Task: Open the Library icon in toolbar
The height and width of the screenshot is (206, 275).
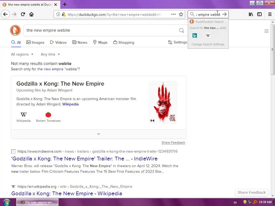Action: [251, 14]
